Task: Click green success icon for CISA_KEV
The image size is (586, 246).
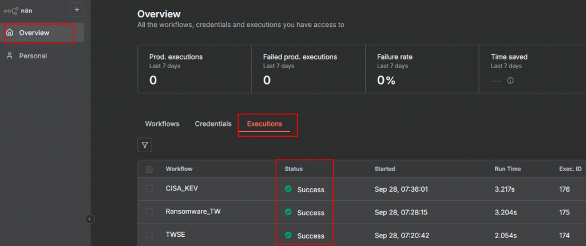Action: point(288,189)
